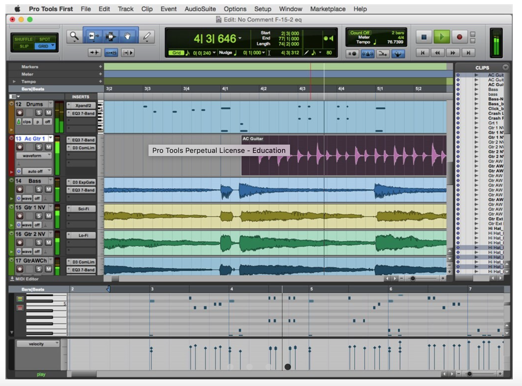Toggle Insertion Follows Playback button
The image size is (522, 386).
128,53
